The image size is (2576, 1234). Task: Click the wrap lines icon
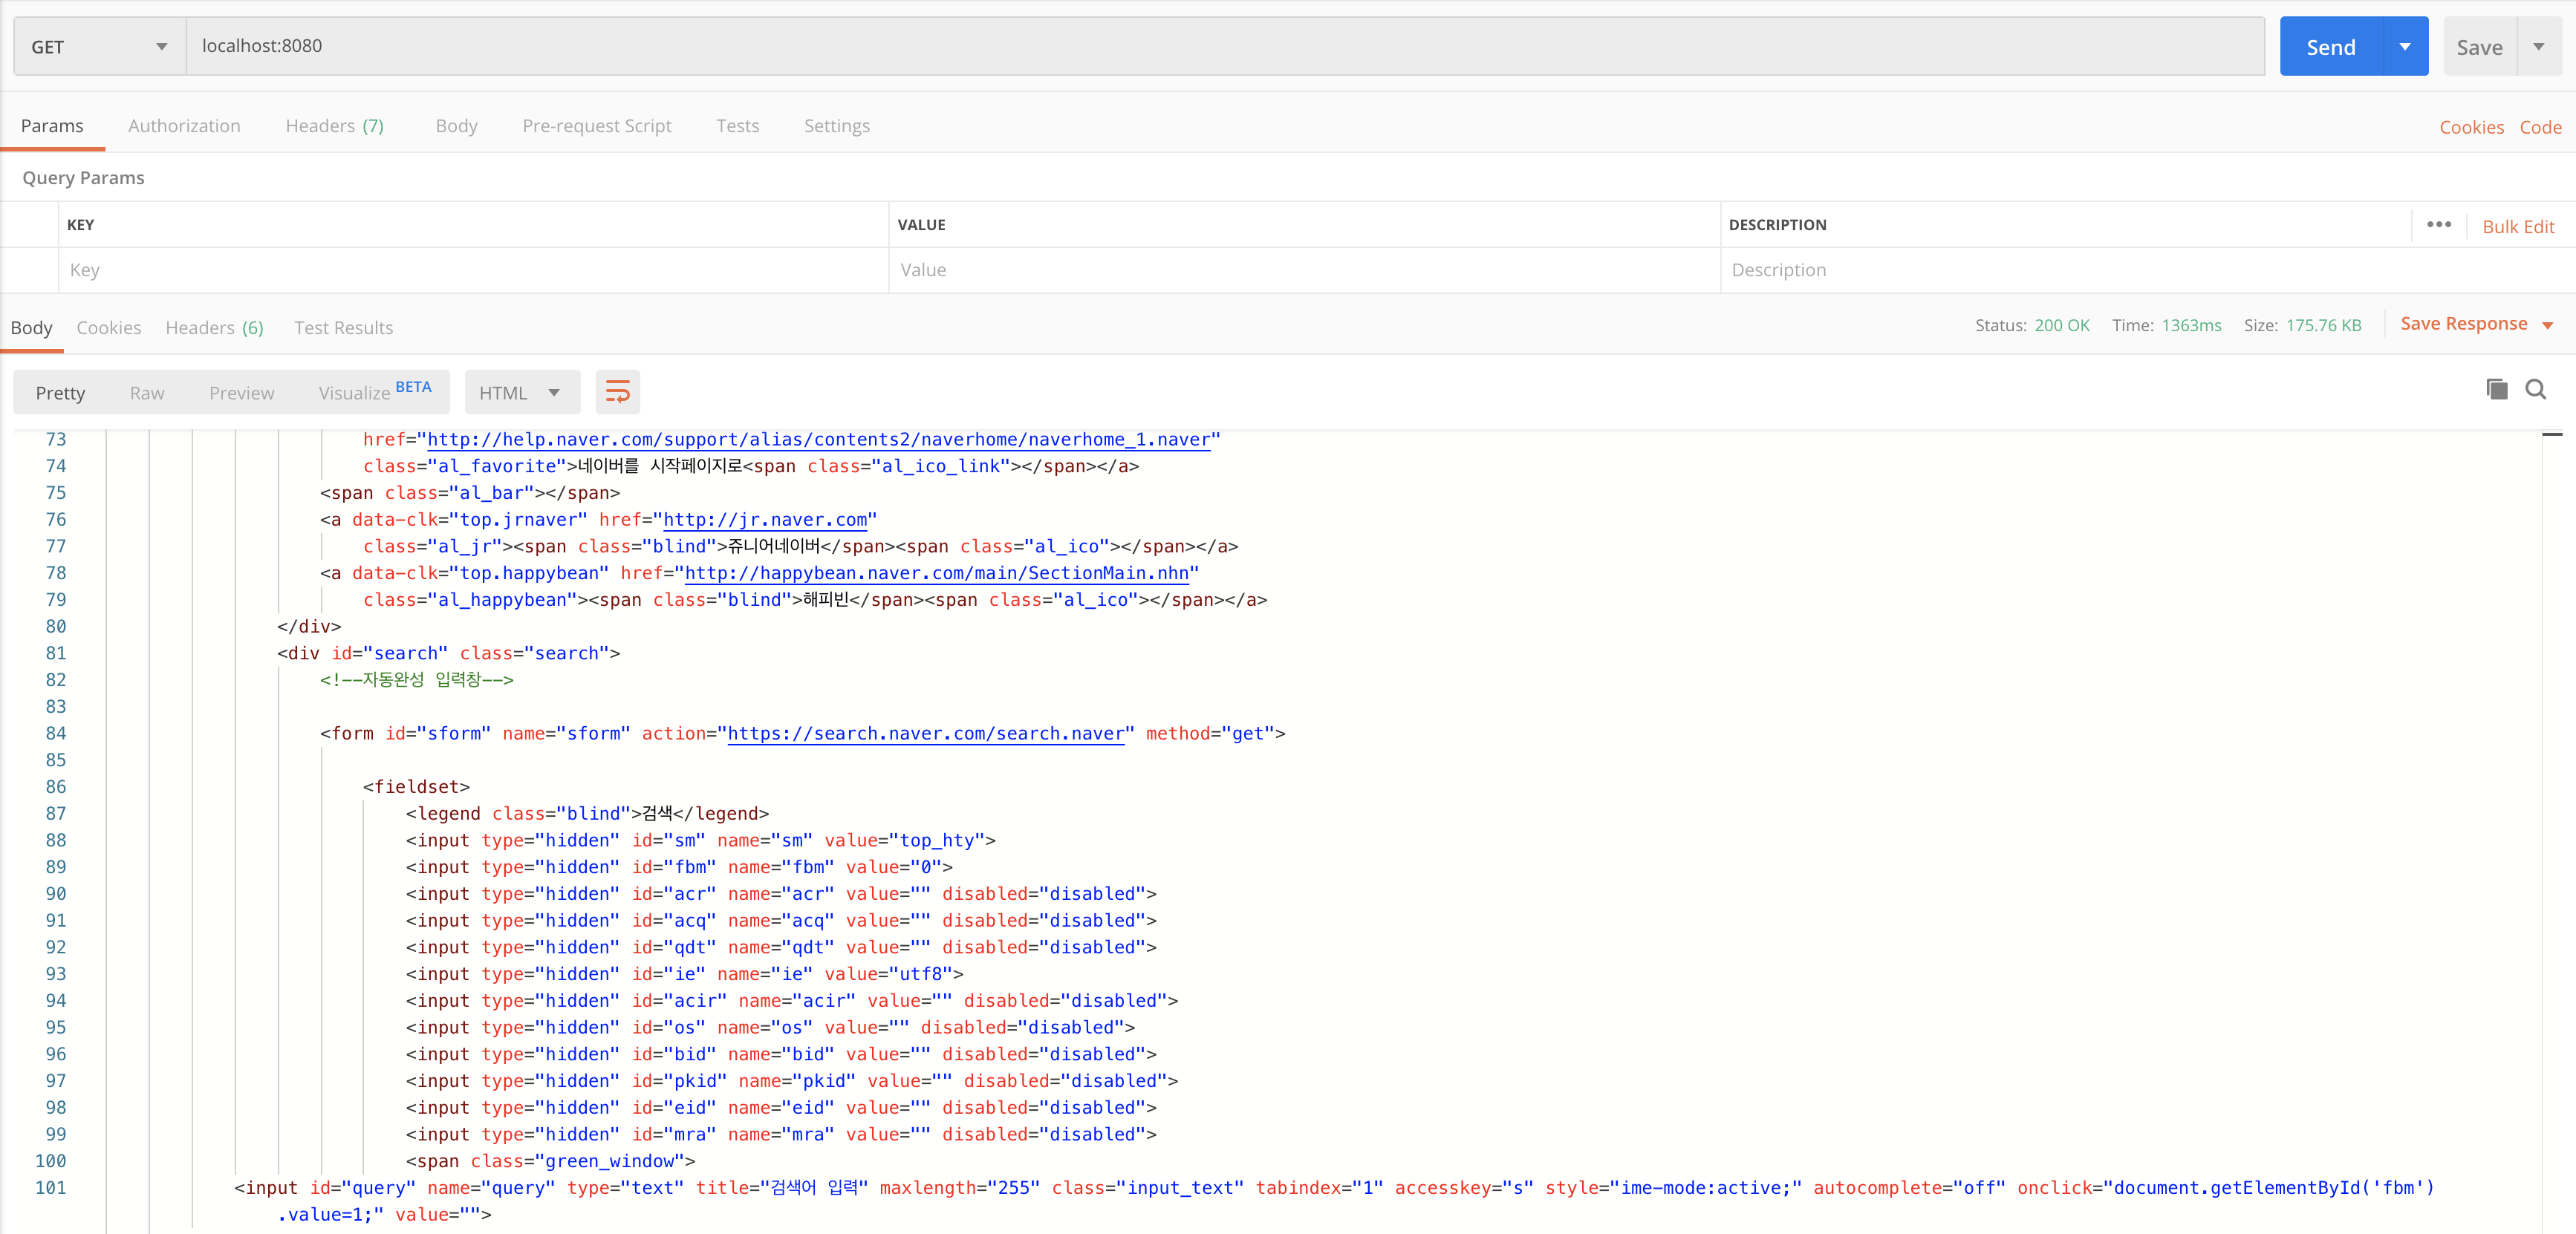(617, 392)
